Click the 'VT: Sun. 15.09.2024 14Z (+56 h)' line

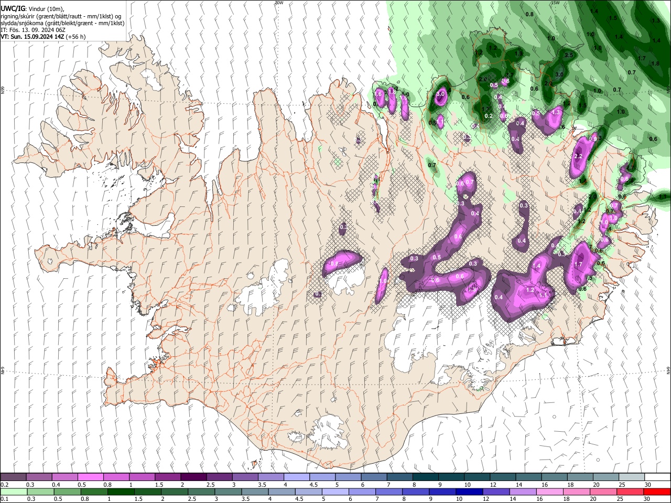coord(43,37)
